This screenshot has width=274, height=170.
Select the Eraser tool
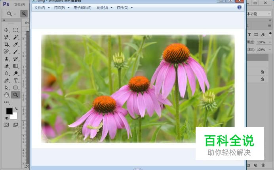pyautogui.click(x=6, y=66)
